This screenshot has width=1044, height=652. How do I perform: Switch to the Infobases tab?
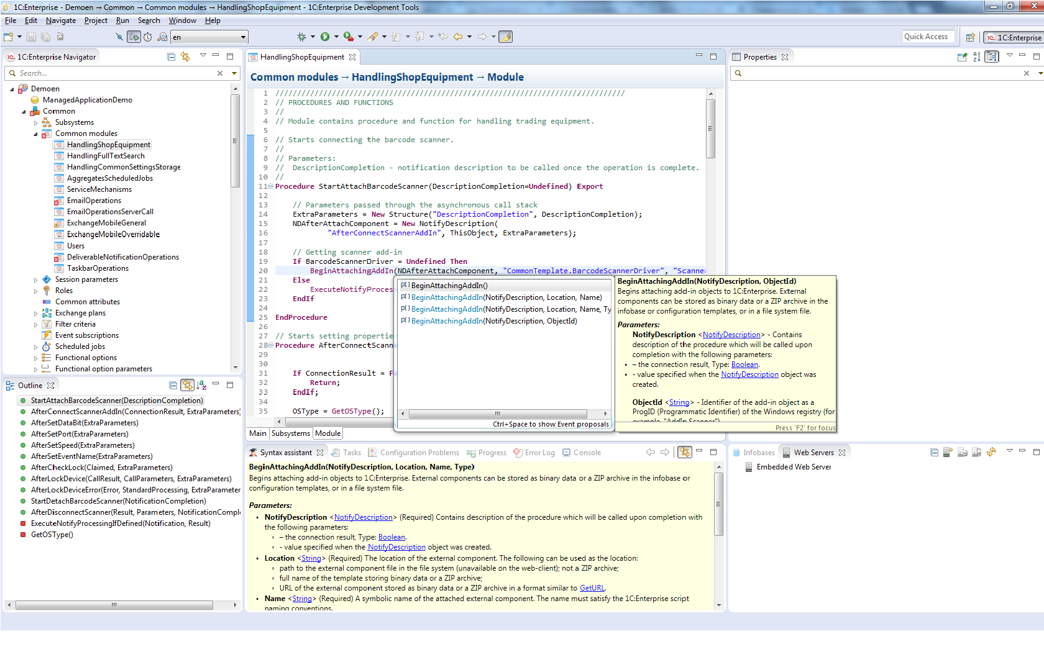tap(754, 453)
